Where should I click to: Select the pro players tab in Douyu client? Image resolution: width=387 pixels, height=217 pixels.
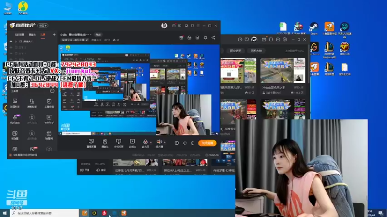click(236, 51)
